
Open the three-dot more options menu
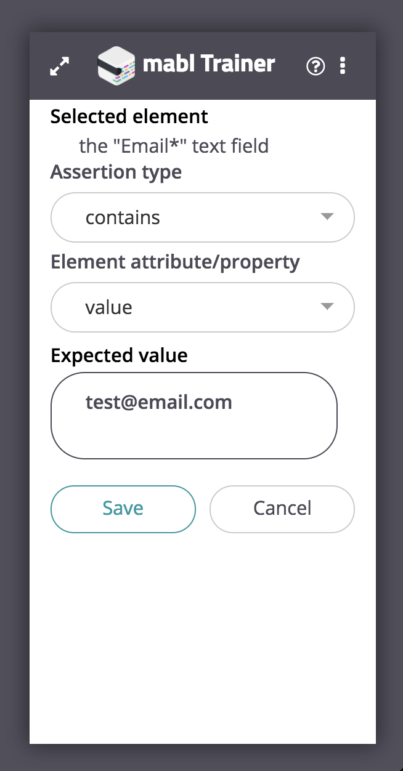pyautogui.click(x=343, y=66)
